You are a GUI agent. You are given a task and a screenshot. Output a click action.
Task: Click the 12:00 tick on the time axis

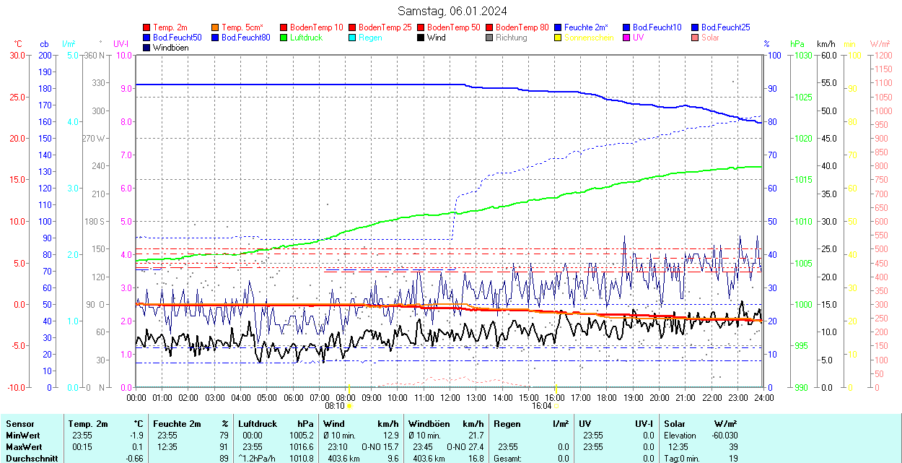click(450, 397)
